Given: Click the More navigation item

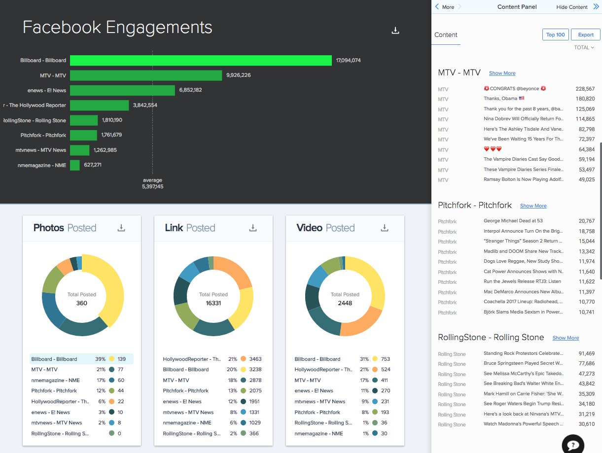Looking at the screenshot, I should (x=448, y=7).
